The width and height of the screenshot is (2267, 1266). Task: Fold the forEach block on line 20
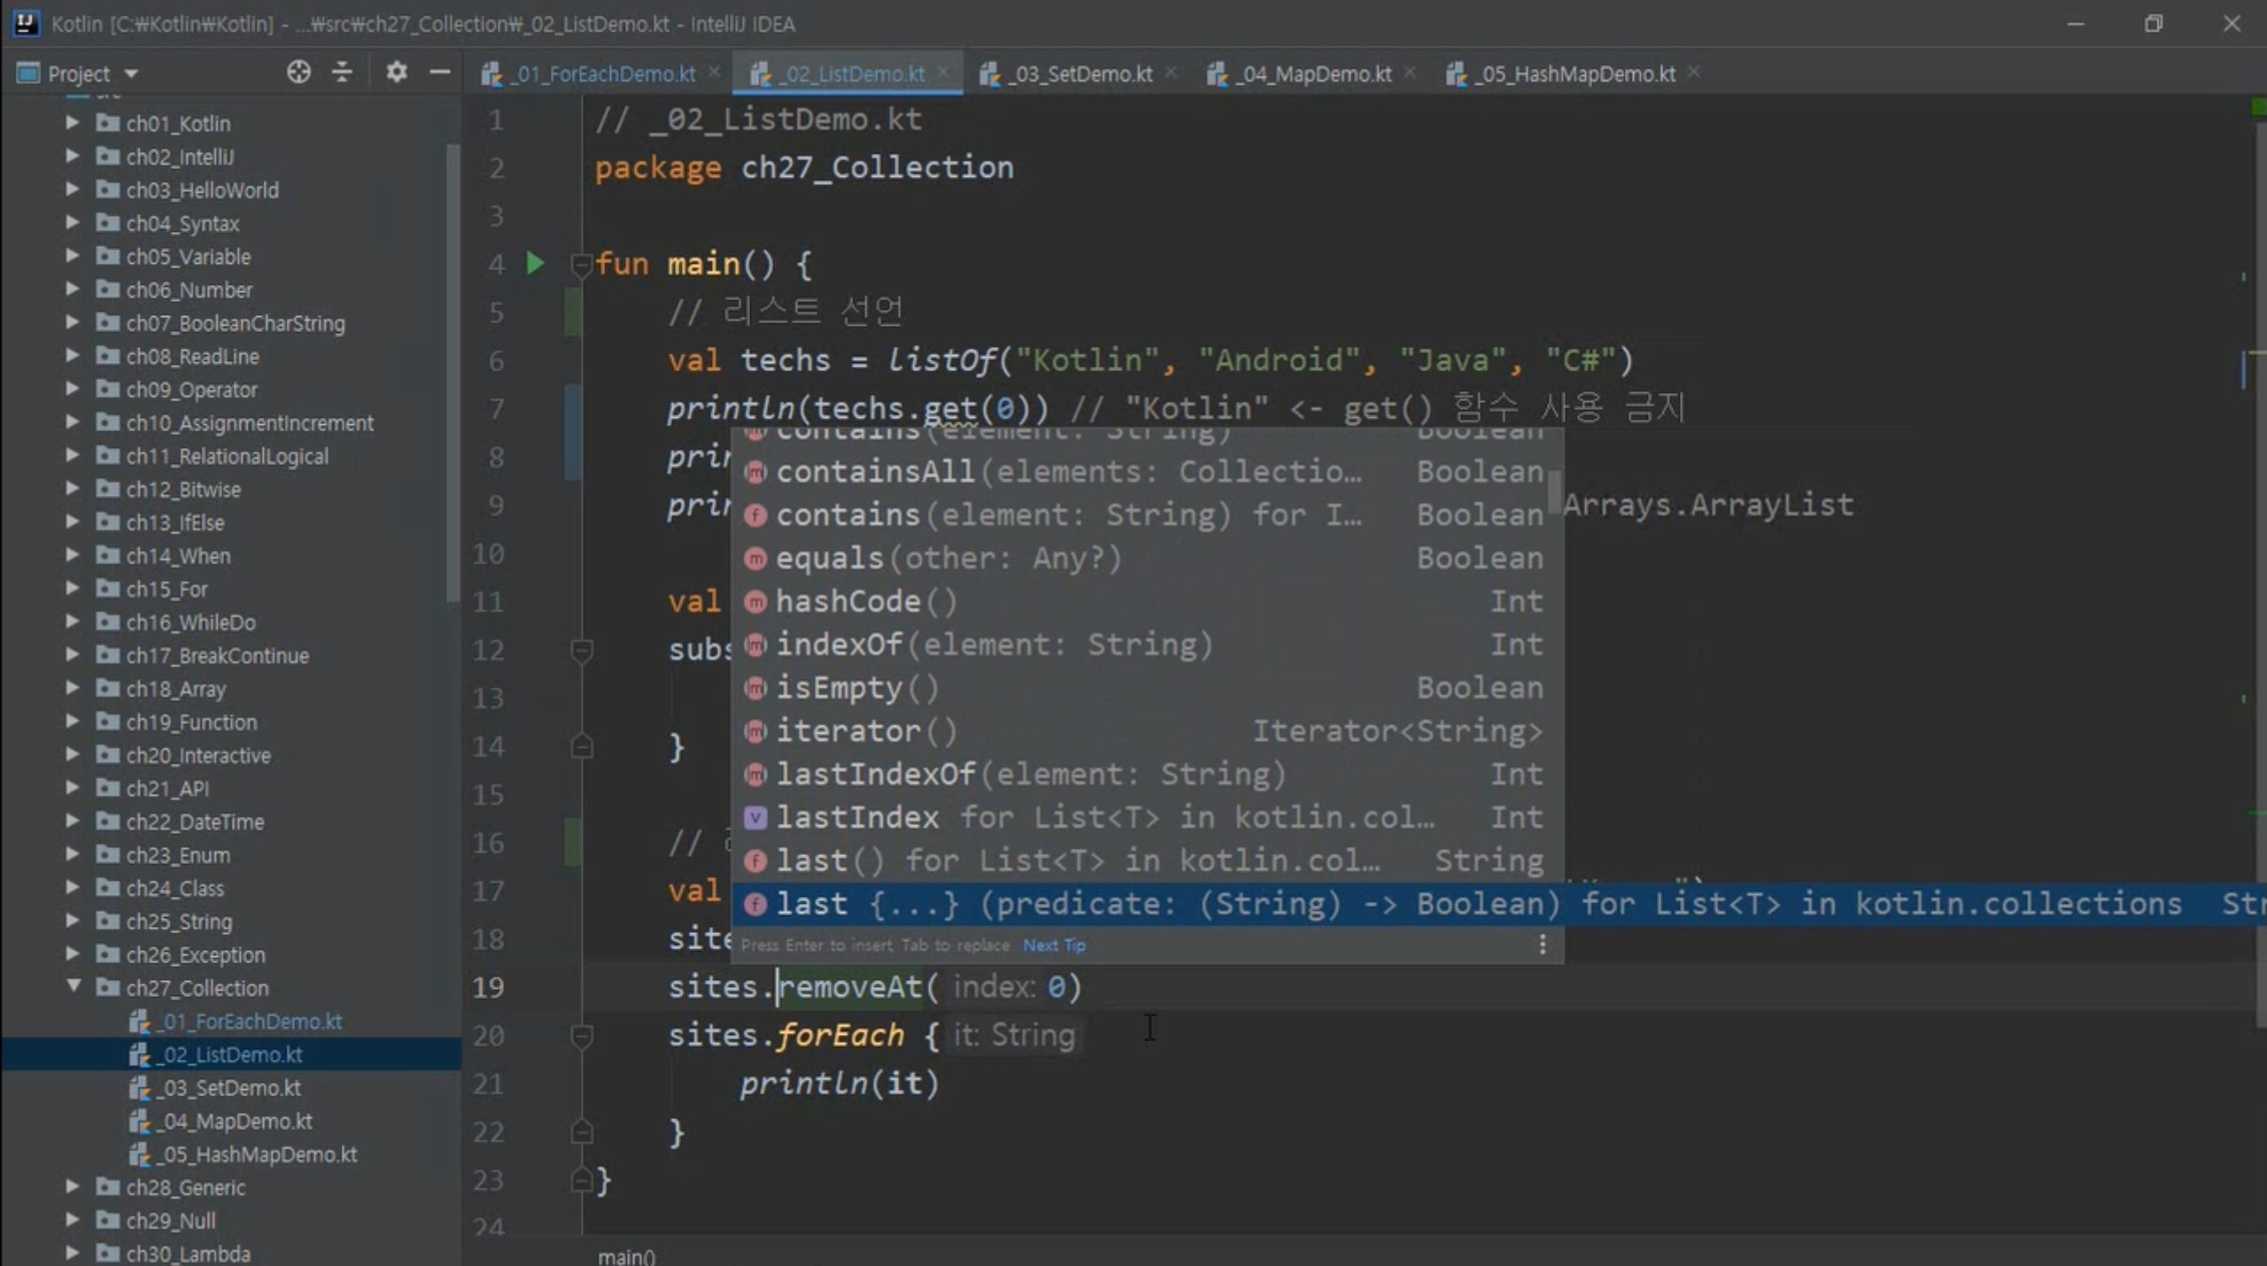(x=581, y=1036)
